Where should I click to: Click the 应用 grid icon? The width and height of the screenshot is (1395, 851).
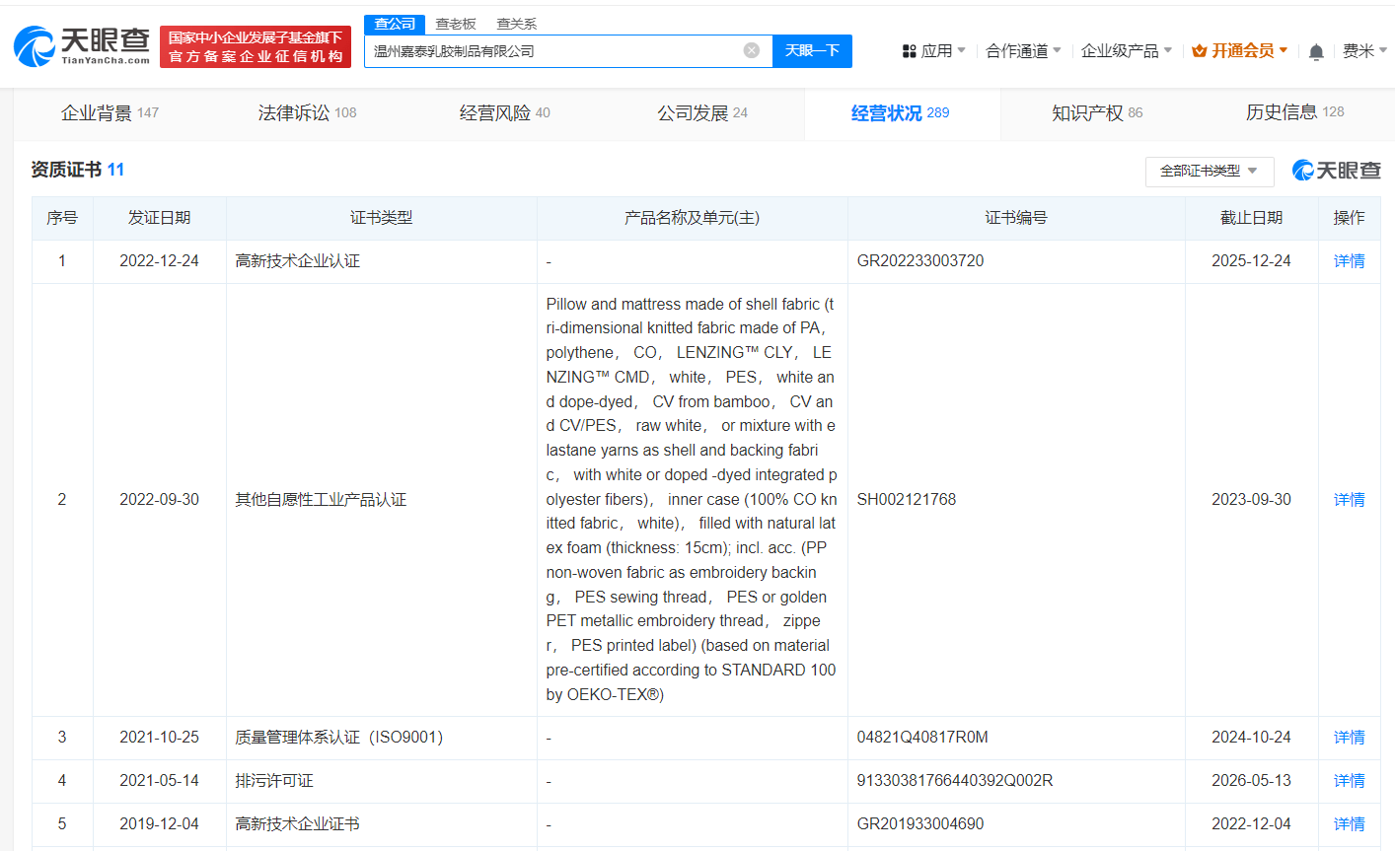pos(909,50)
